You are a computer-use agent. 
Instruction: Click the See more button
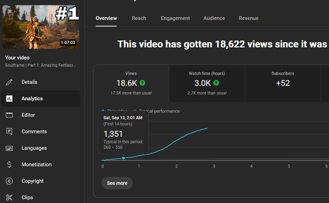117,183
